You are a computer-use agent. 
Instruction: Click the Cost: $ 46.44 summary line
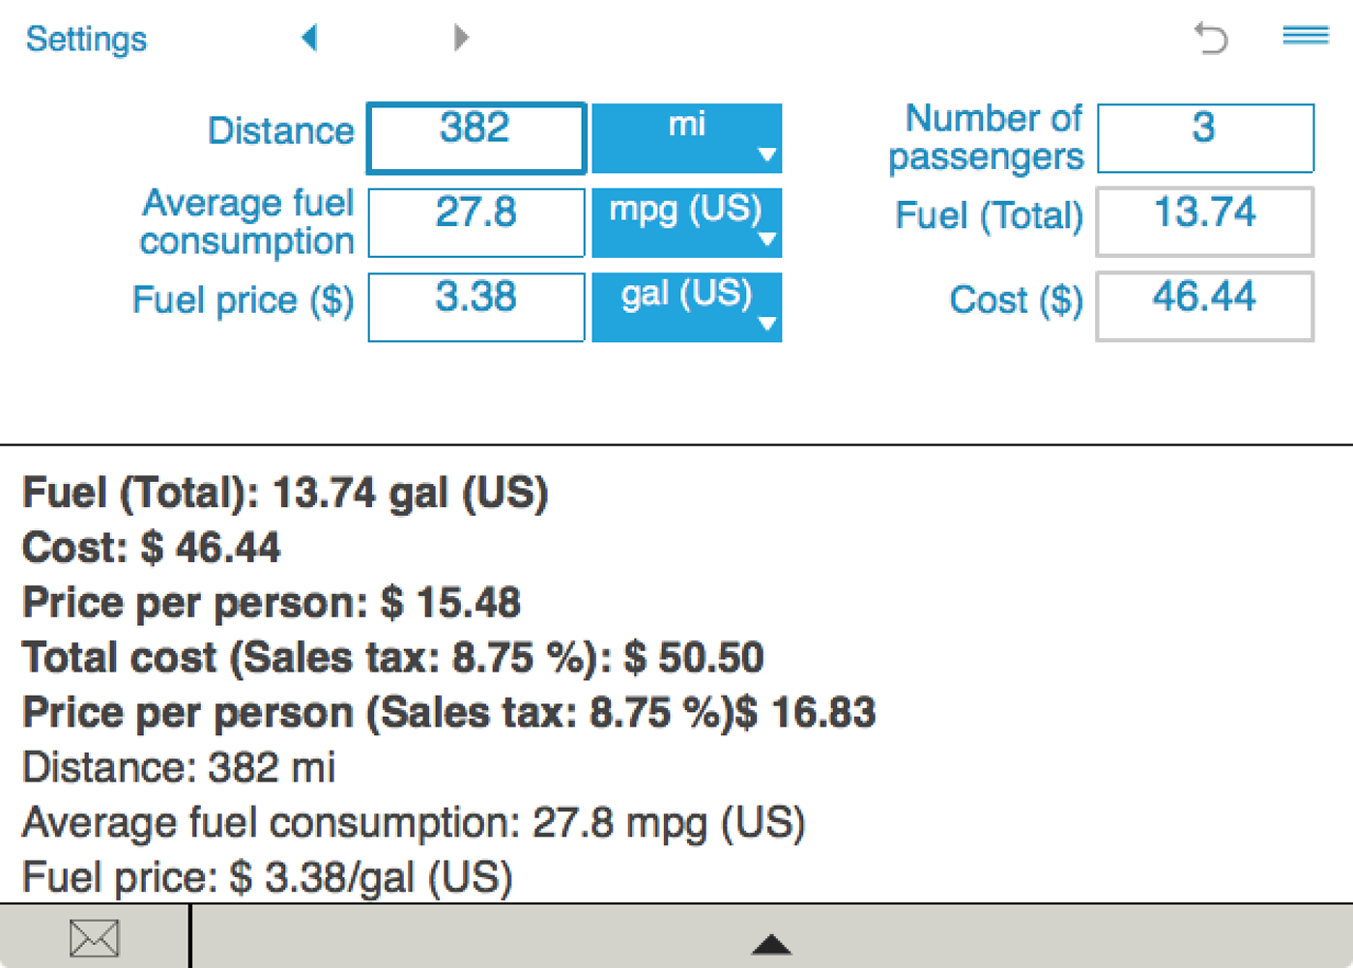(x=152, y=548)
